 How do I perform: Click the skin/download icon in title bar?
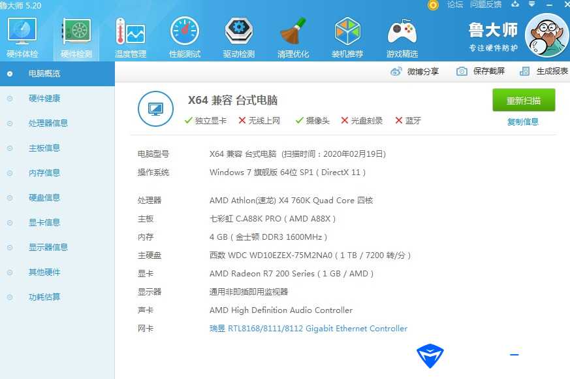pyautogui.click(x=515, y=4)
